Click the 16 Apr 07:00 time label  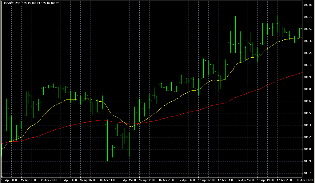coord(89,180)
